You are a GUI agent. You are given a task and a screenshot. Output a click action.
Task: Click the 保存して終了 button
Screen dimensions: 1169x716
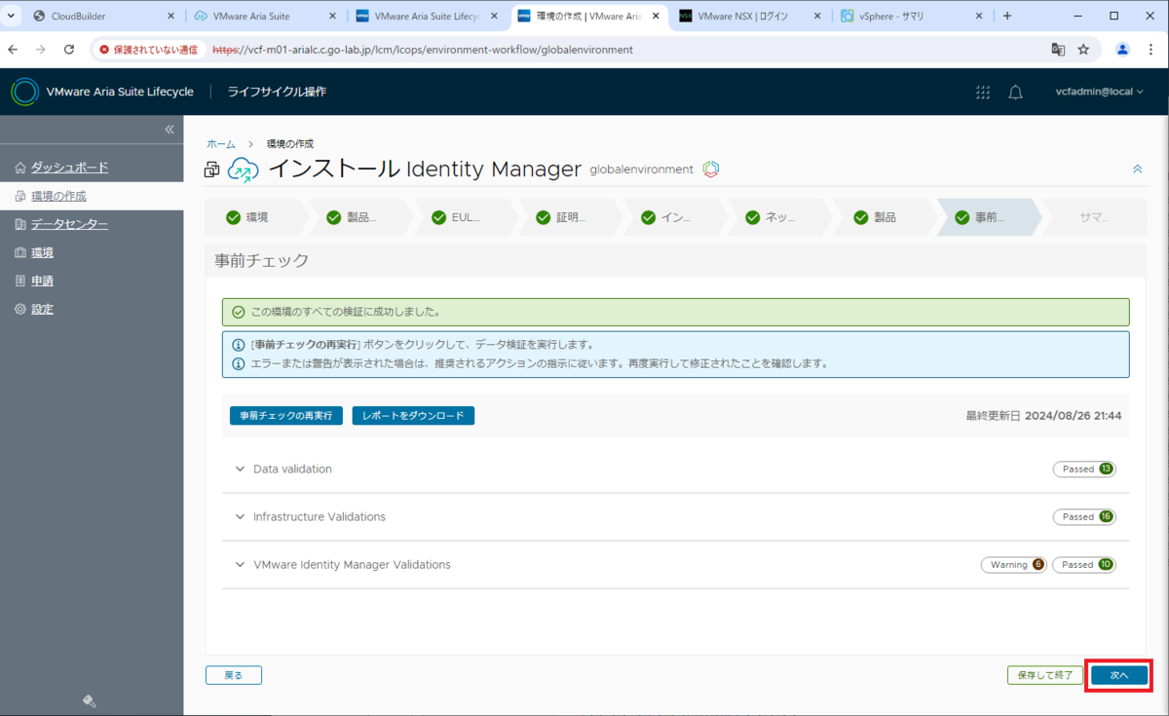(x=1044, y=674)
